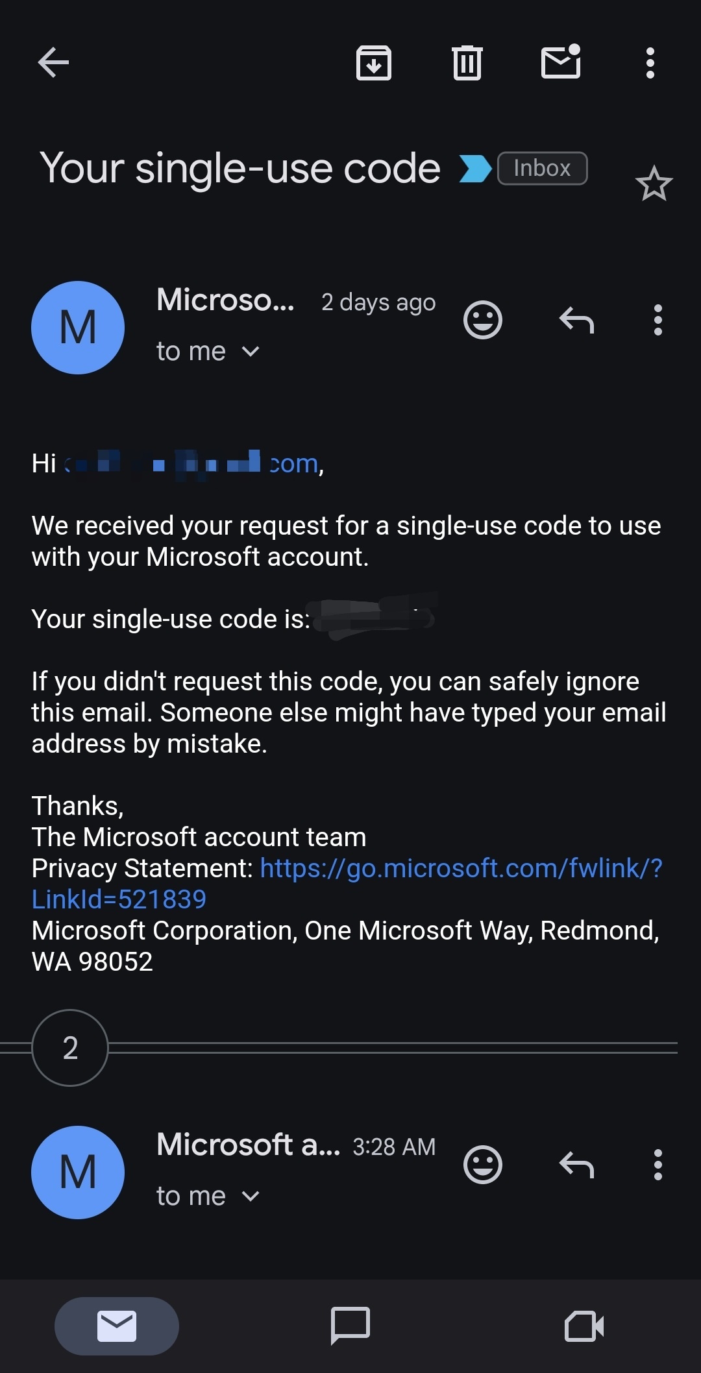Open the Microsoft privacy statement link
The height and width of the screenshot is (1373, 701).
coord(461,869)
